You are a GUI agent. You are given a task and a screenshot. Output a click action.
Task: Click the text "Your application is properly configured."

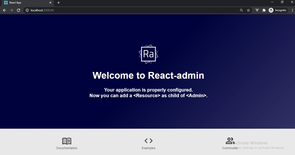point(149,90)
